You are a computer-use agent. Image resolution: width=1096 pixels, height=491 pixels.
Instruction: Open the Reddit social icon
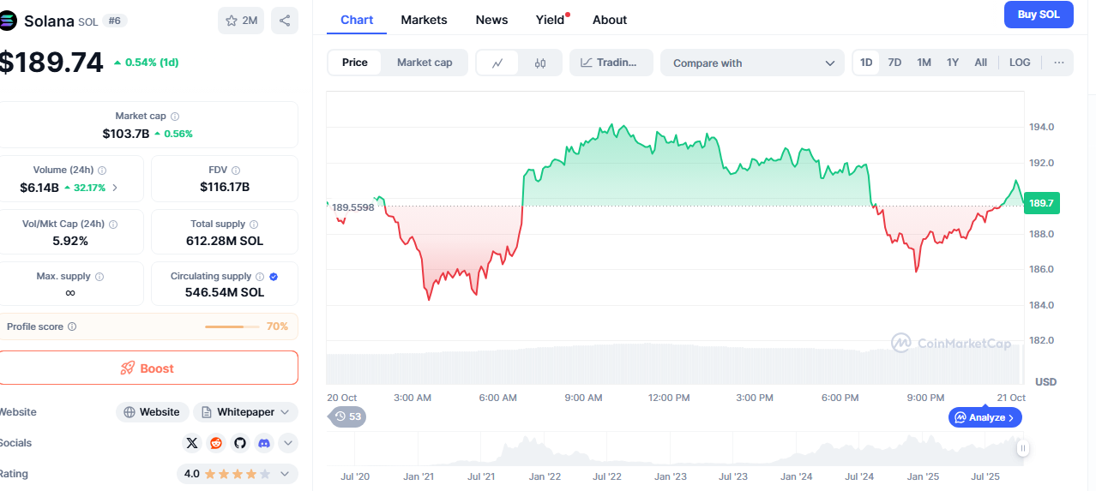tap(216, 443)
